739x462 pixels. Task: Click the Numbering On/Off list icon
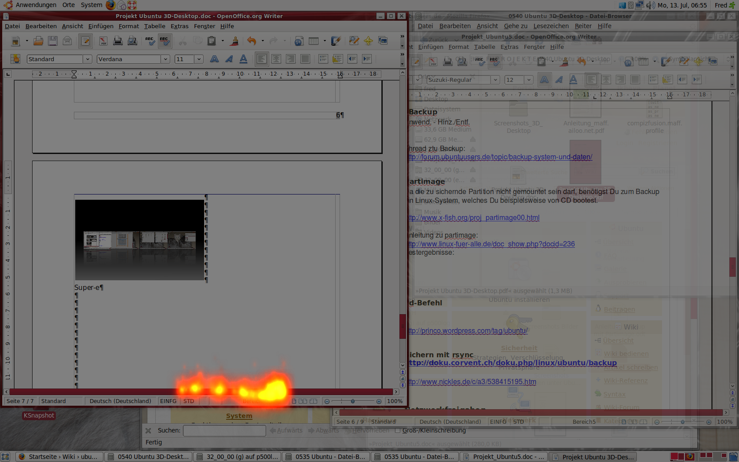(323, 59)
